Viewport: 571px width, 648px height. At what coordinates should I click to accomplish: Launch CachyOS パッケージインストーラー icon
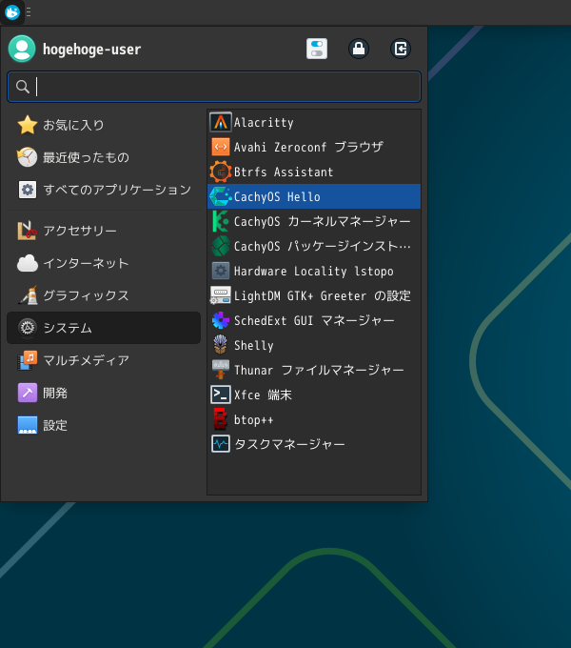tap(221, 246)
